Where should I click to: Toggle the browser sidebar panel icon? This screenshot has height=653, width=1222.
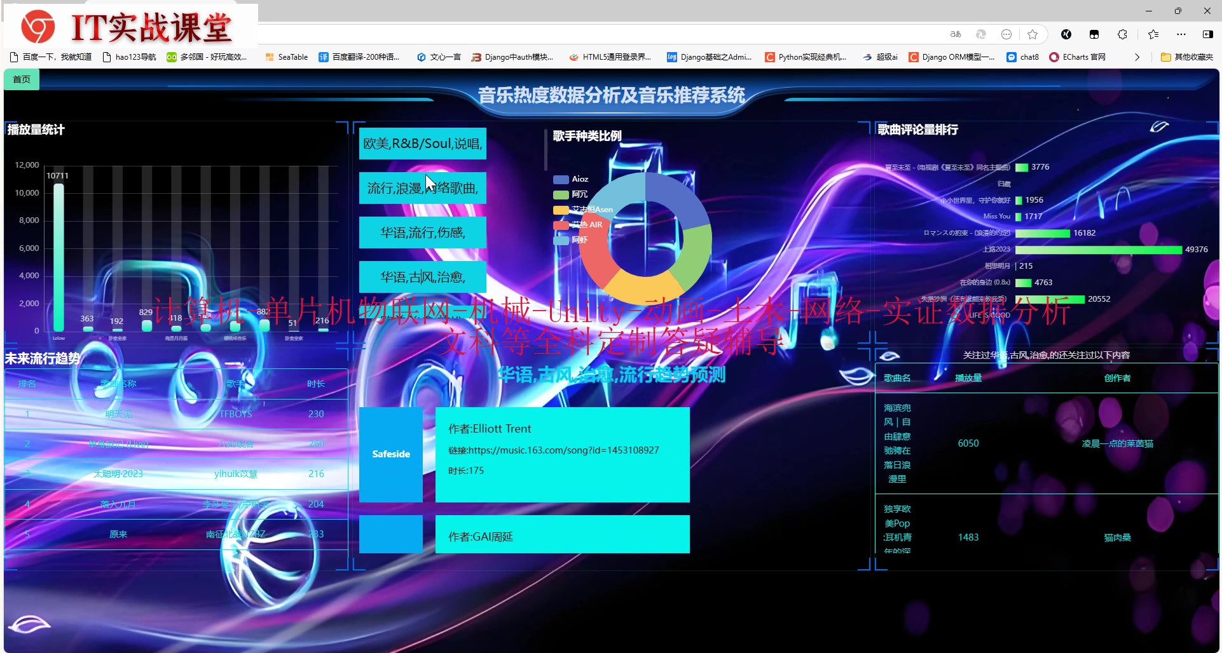[1207, 34]
